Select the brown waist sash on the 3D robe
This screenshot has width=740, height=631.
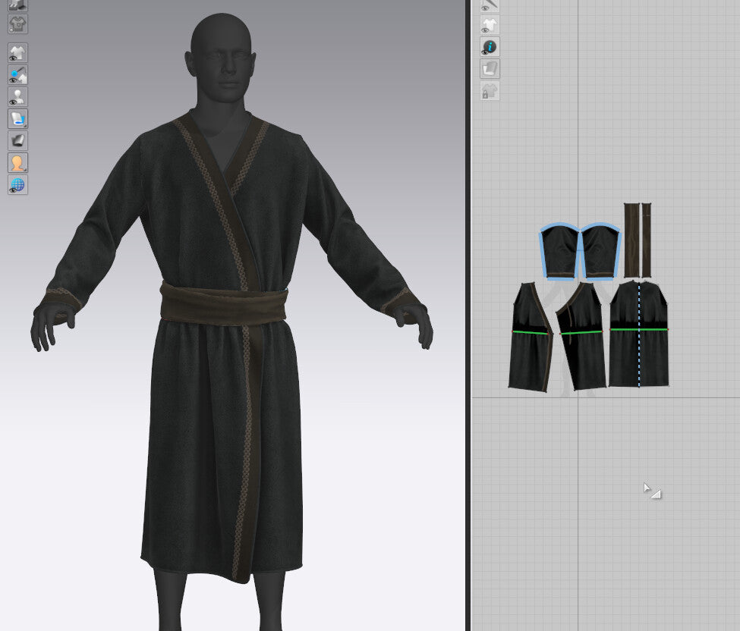pos(224,304)
